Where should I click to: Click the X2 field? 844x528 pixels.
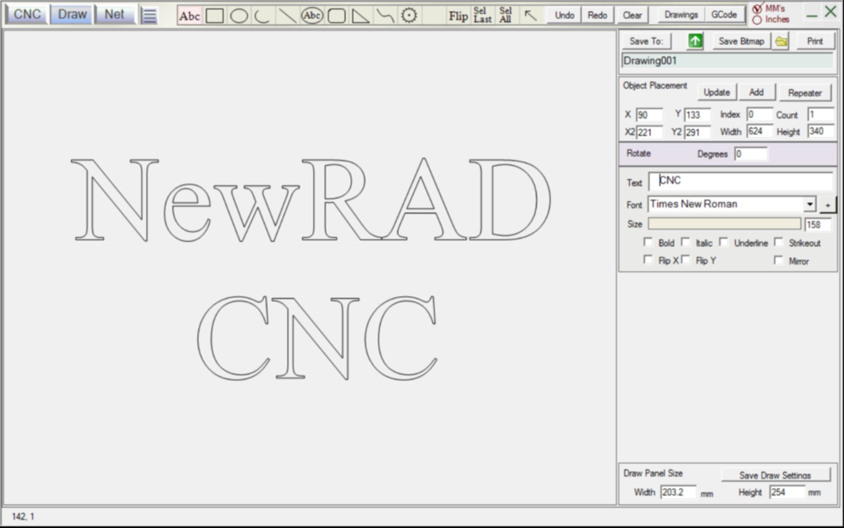[x=649, y=132]
